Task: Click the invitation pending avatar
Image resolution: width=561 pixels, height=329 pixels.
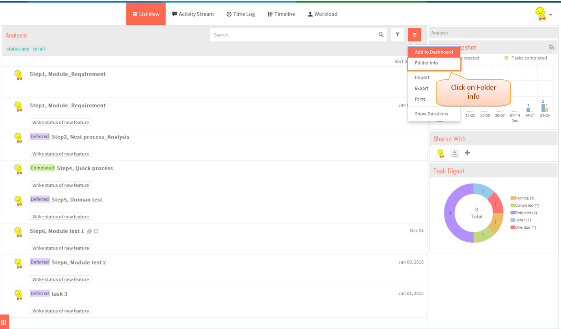Action: click(x=454, y=153)
